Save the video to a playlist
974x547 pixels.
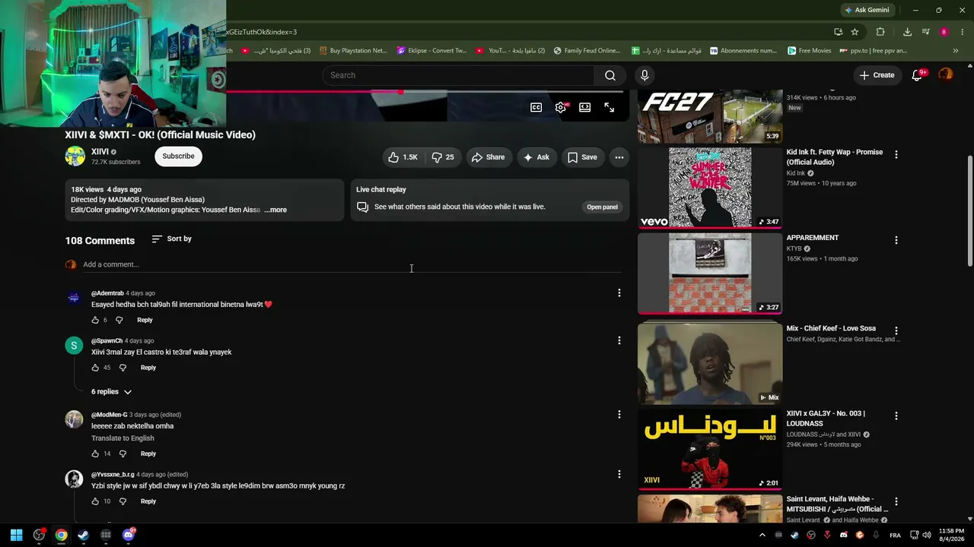coord(582,157)
